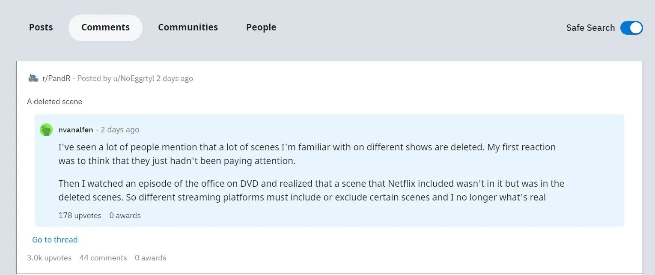Toggle the Safe Search switch

pos(631,28)
